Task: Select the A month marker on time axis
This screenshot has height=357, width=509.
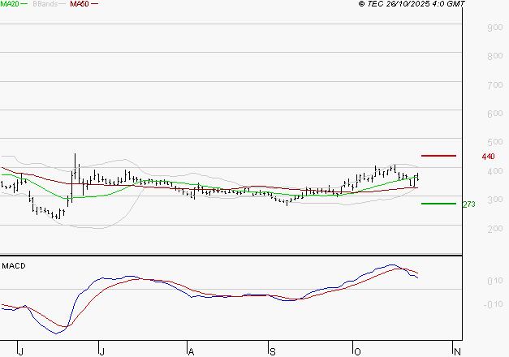Action: 191,351
